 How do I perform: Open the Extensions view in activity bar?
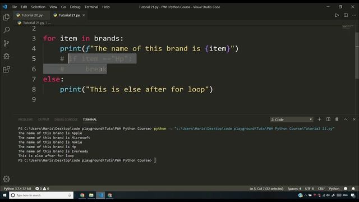[6, 69]
